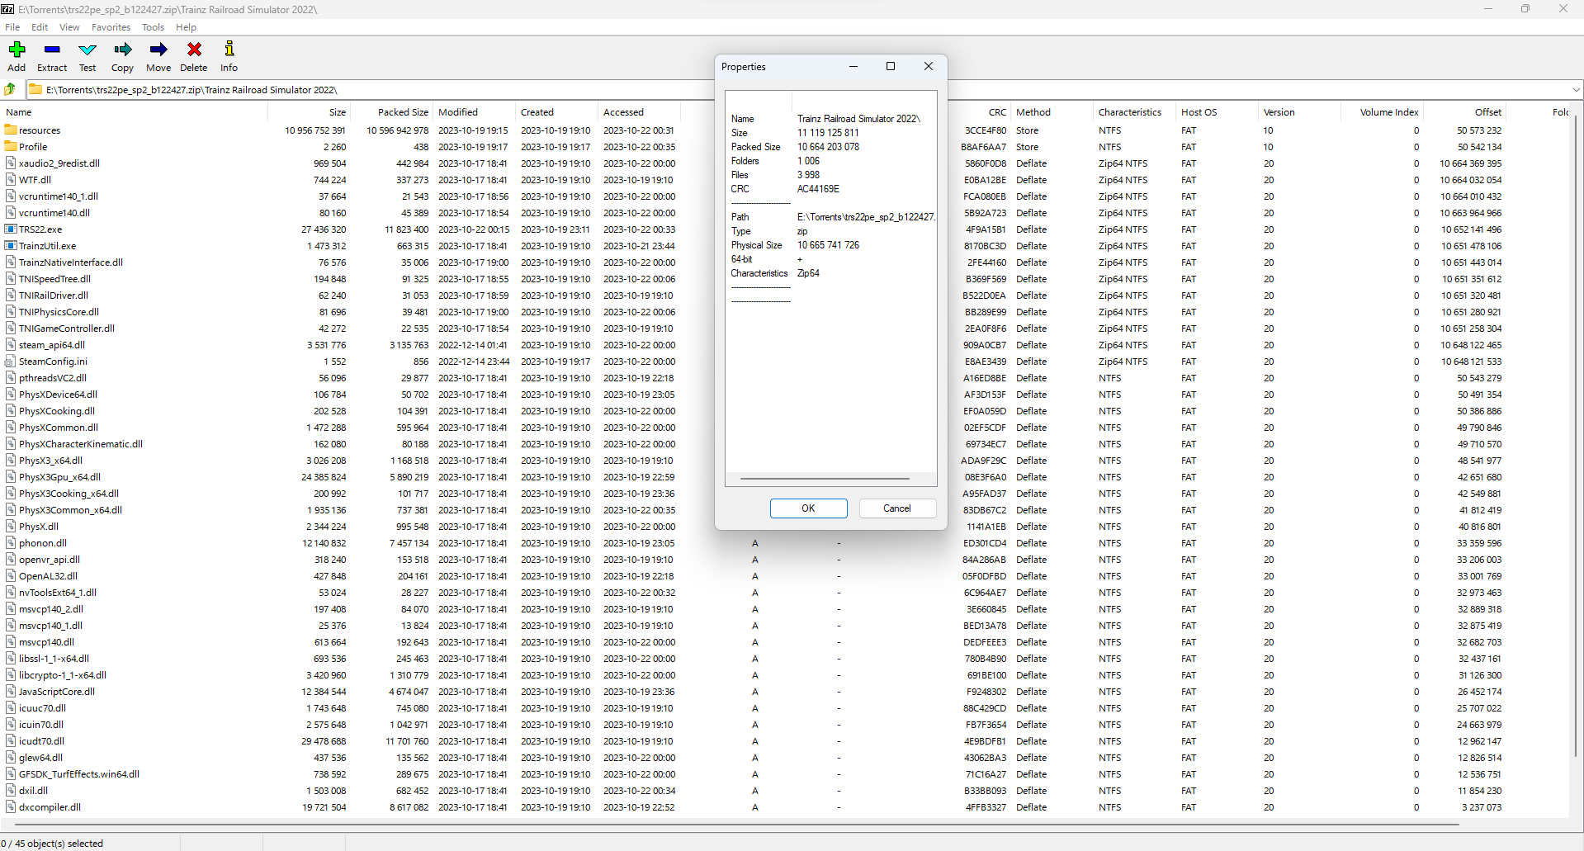Screen dimensions: 1584x851
Task: Select the TrainzUtil.exe file icon
Action: pos(11,245)
